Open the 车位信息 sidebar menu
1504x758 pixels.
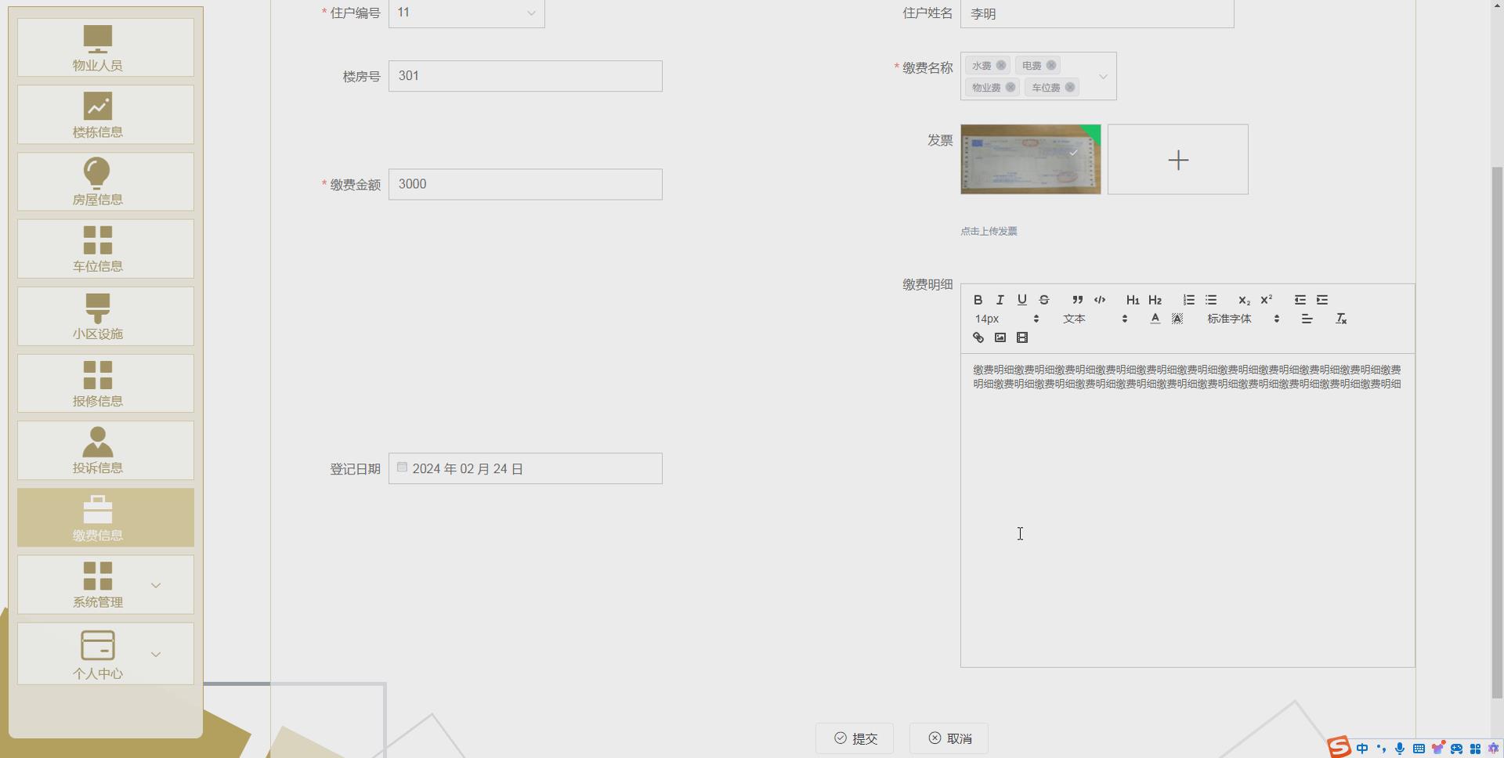tap(106, 249)
